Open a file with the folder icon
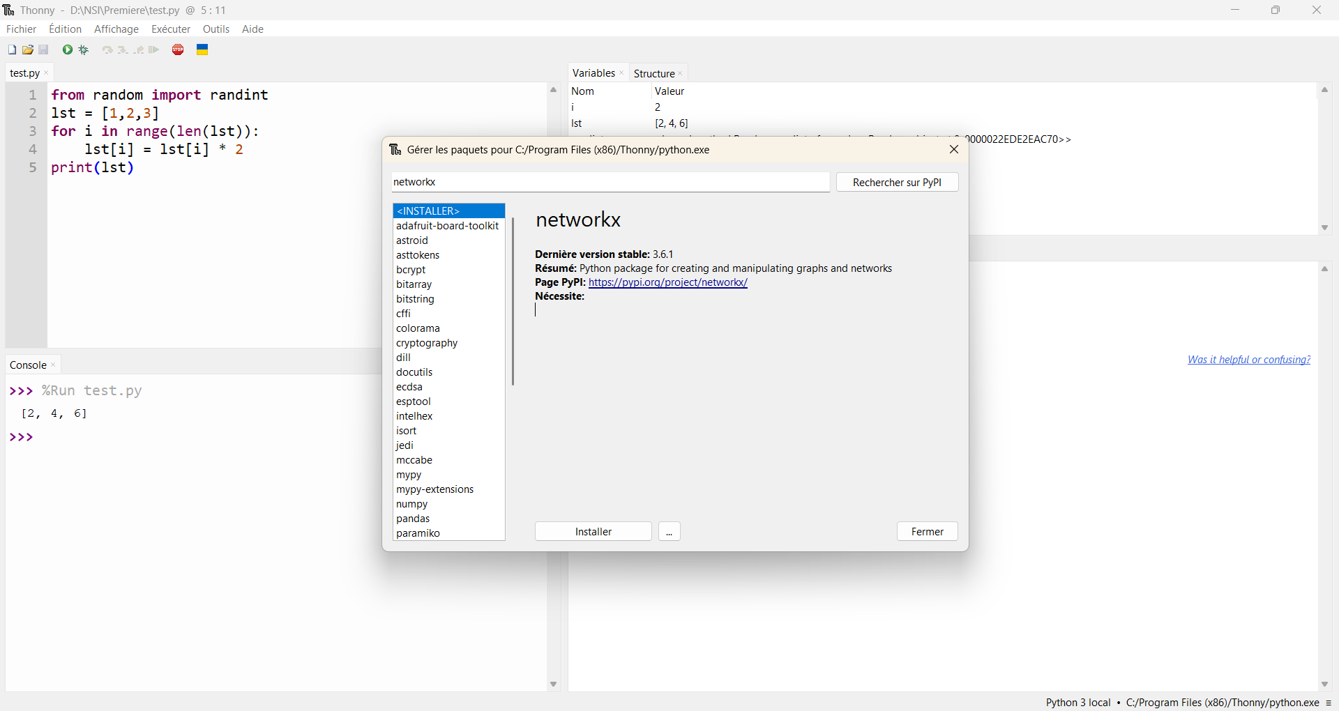This screenshot has height=711, width=1339. point(28,49)
